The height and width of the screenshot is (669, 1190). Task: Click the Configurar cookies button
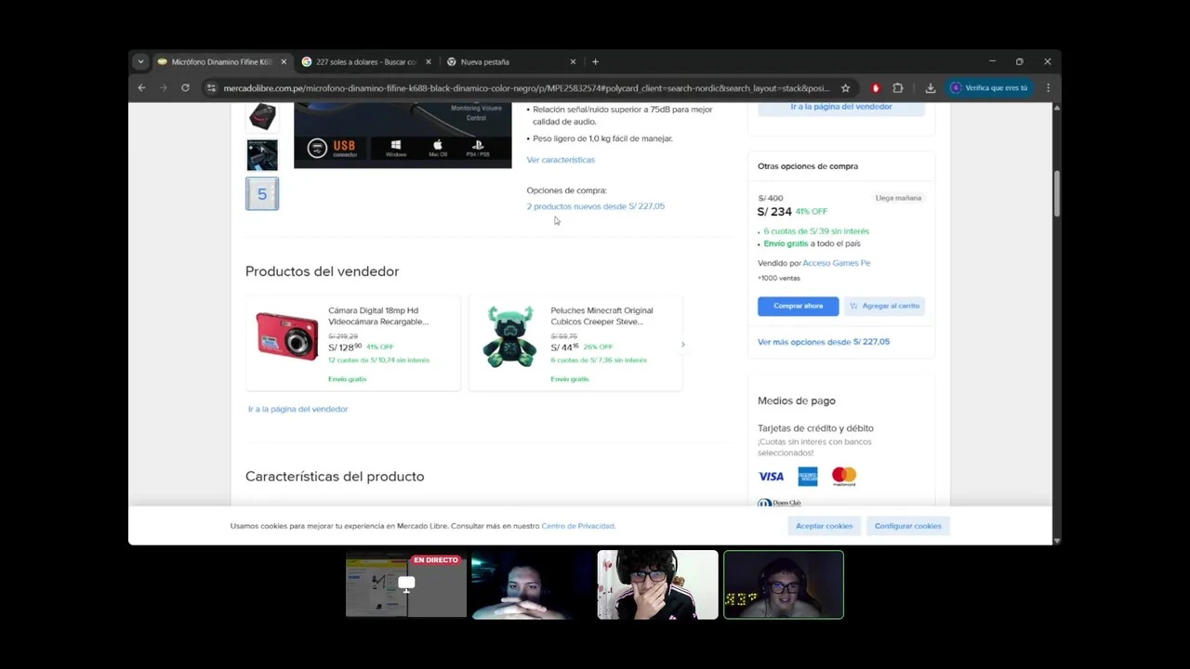908,526
